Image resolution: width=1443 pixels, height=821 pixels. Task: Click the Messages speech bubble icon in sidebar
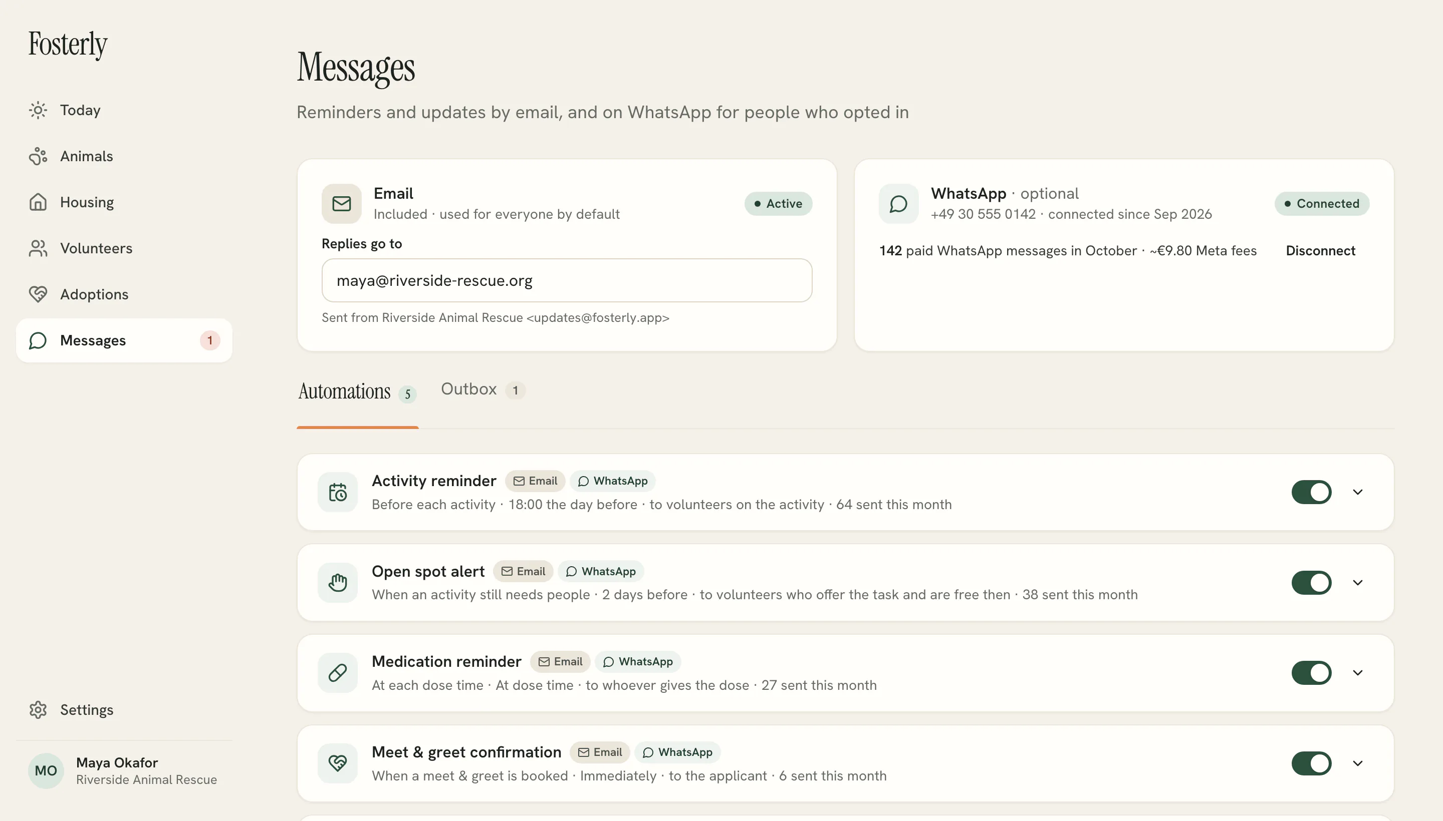pyautogui.click(x=38, y=340)
